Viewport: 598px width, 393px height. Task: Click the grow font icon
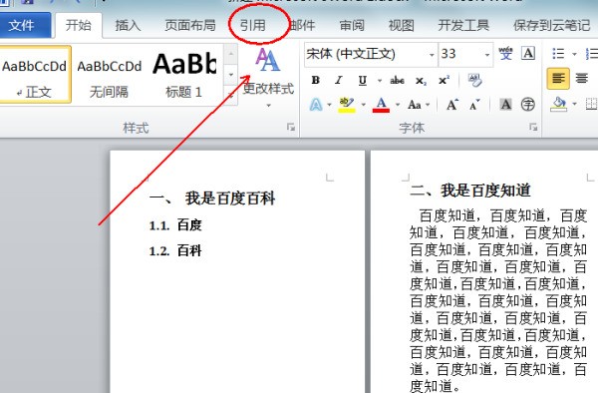pos(451,105)
